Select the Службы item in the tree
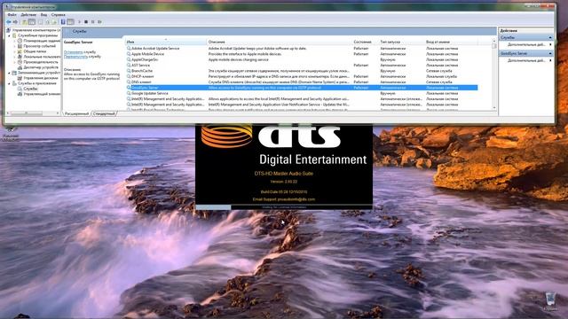The height and width of the screenshot is (319, 568). coord(30,89)
